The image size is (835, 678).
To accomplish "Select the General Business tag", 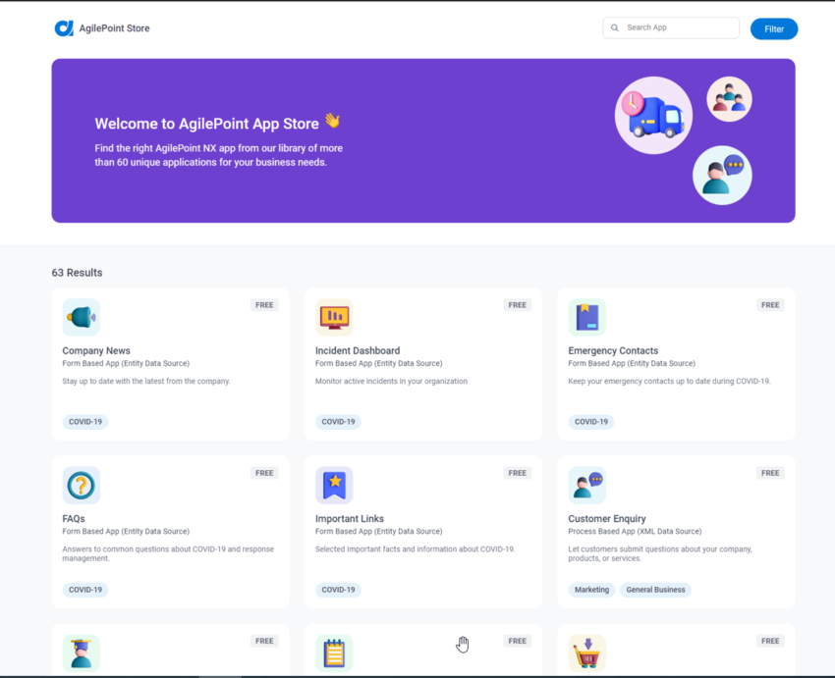I will pyautogui.click(x=656, y=590).
